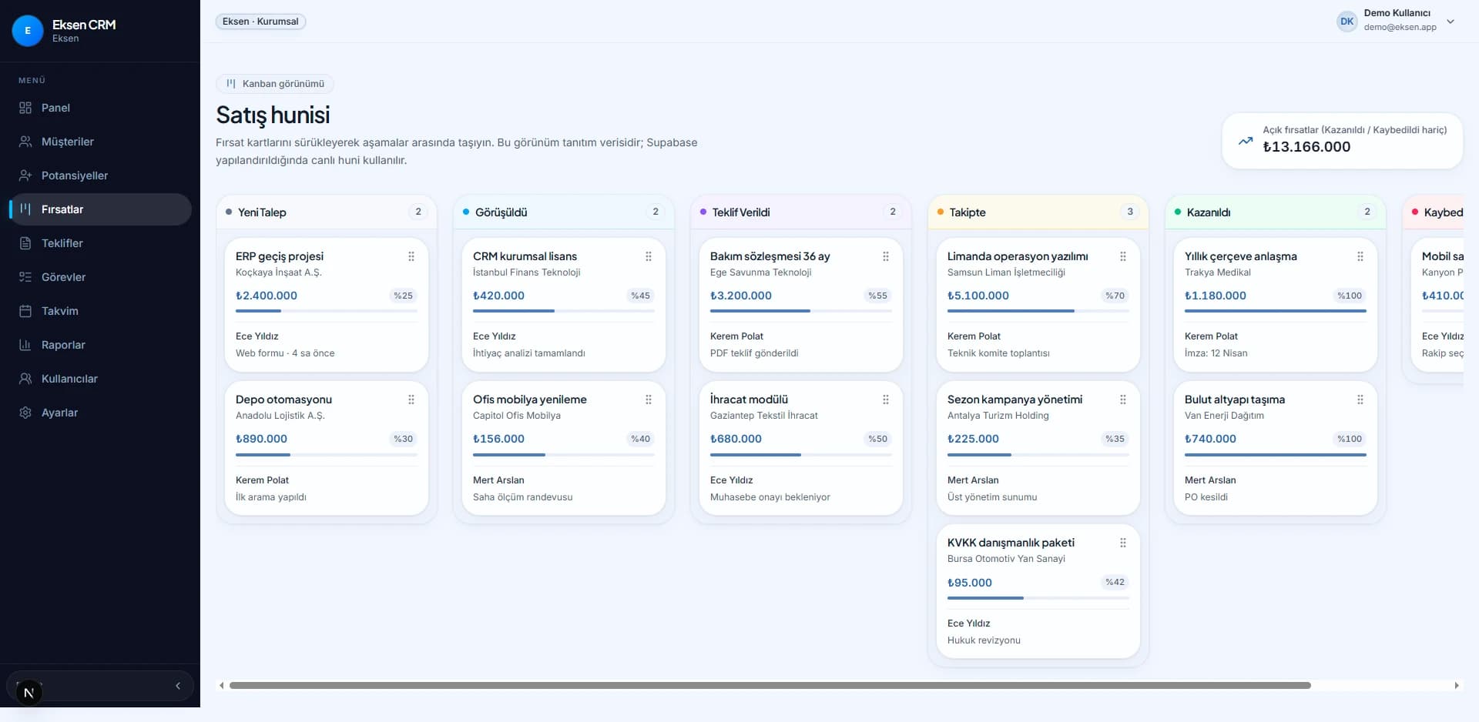Open the Ayarlar settings section

point(59,413)
